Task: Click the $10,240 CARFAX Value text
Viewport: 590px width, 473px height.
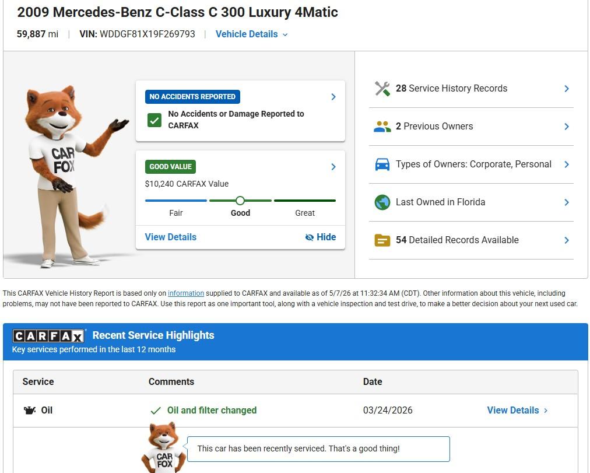Action: pyautogui.click(x=187, y=184)
